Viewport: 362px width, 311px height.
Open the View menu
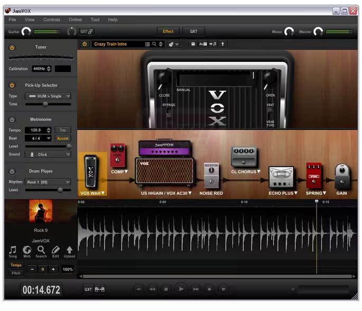click(30, 20)
